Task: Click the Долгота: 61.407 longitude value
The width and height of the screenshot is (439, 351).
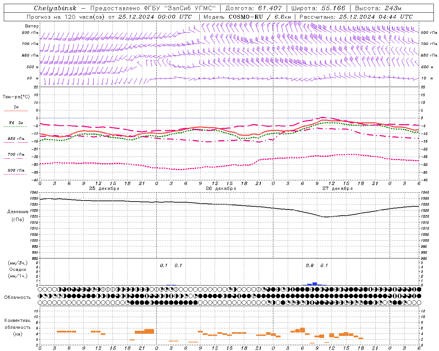Action: click(253, 8)
